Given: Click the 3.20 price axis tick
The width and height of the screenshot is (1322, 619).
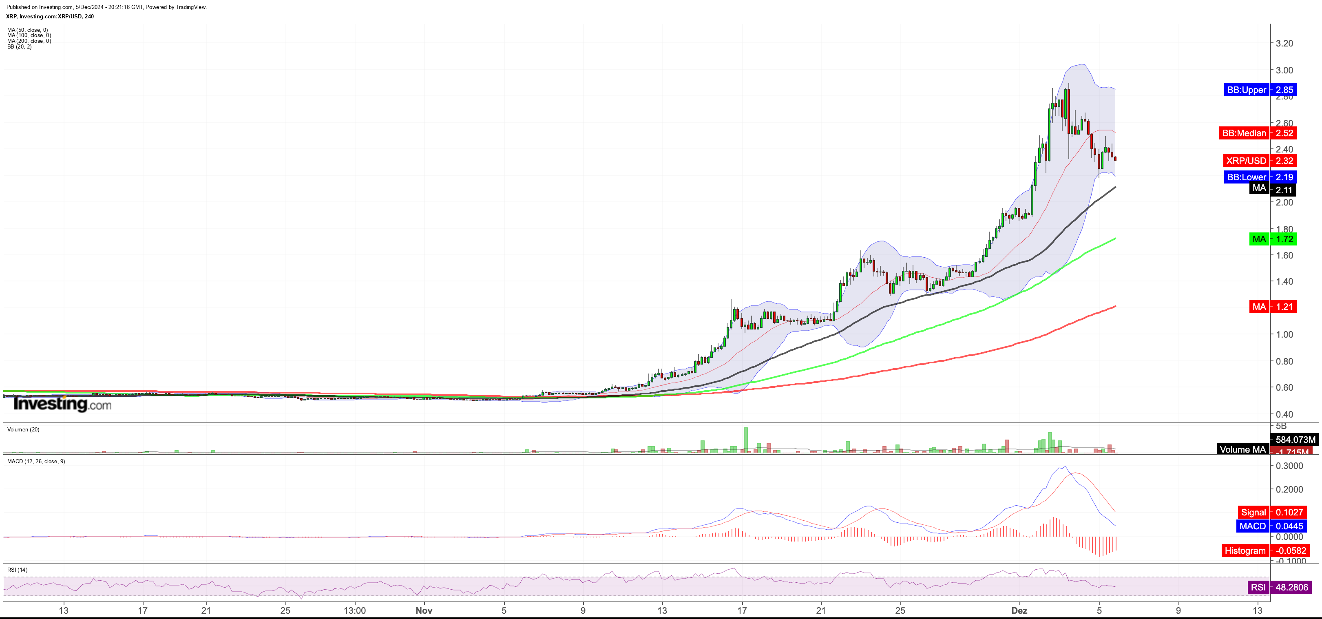Looking at the screenshot, I should (x=1284, y=44).
